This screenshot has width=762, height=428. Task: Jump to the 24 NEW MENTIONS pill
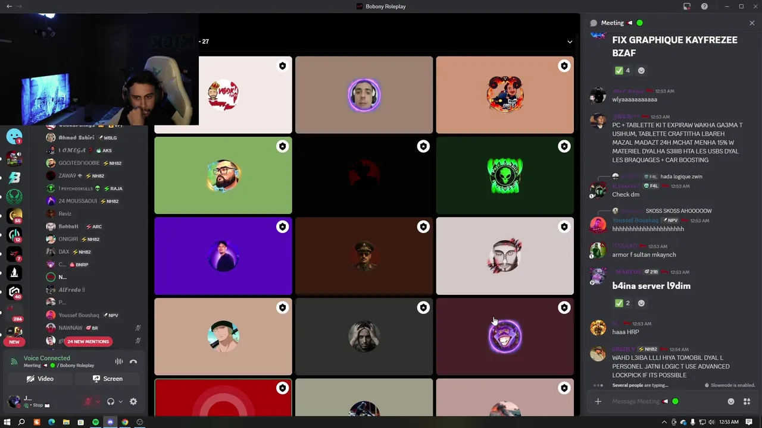pyautogui.click(x=88, y=341)
